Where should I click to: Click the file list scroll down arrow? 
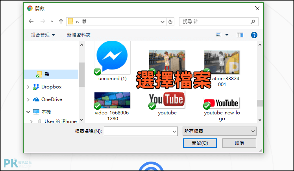[260, 120]
